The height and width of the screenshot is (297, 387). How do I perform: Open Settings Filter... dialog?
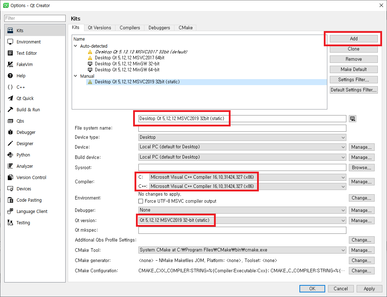(x=354, y=79)
